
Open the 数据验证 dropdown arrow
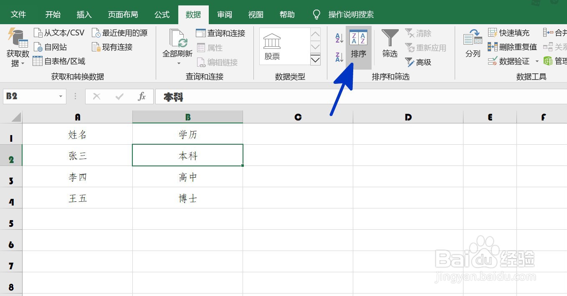538,61
